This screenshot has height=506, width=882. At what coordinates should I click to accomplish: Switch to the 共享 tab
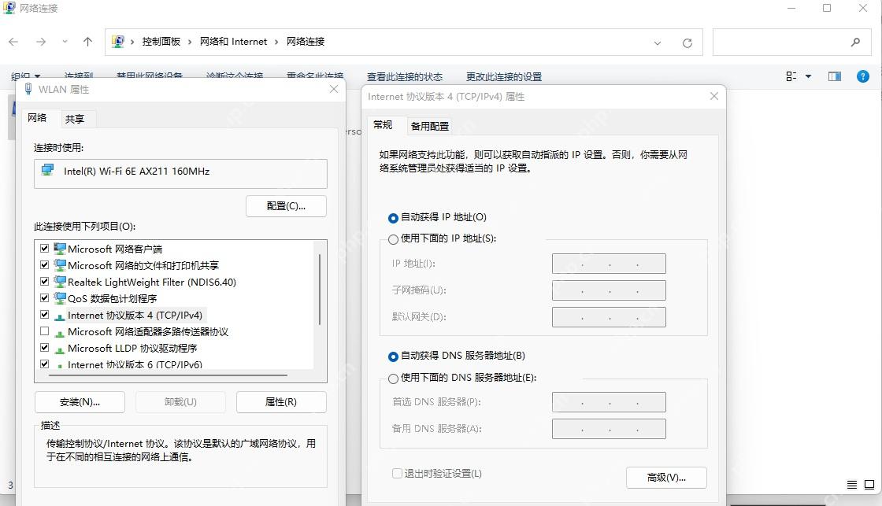(74, 119)
